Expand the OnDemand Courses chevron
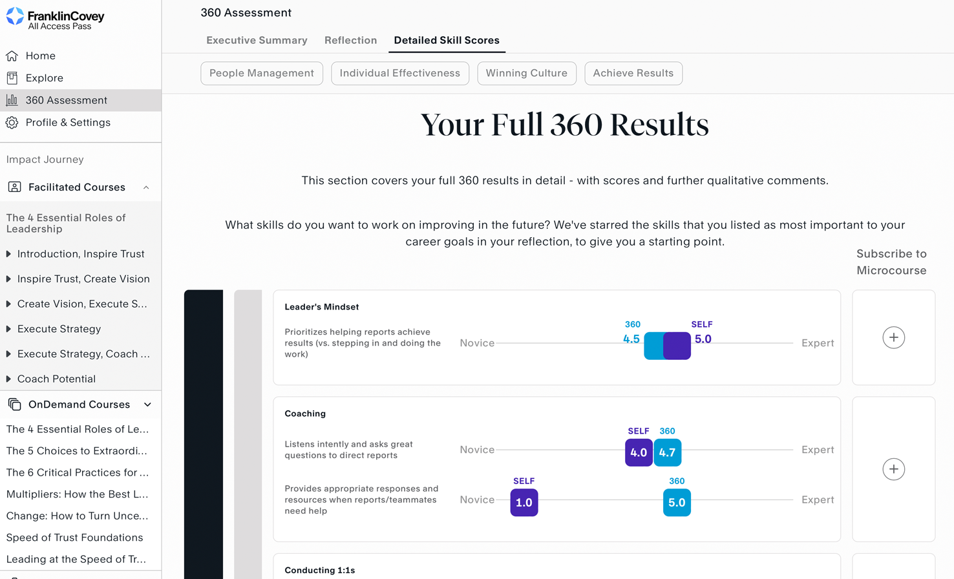This screenshot has width=954, height=579. [x=147, y=405]
